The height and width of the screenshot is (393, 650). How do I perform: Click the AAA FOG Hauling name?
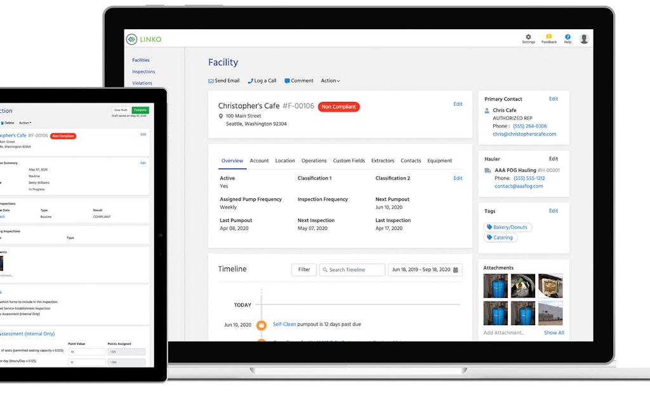[x=515, y=171]
